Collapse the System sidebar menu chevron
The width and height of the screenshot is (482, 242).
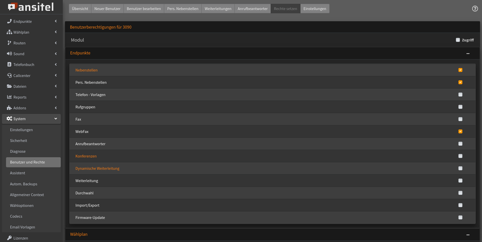click(56, 119)
